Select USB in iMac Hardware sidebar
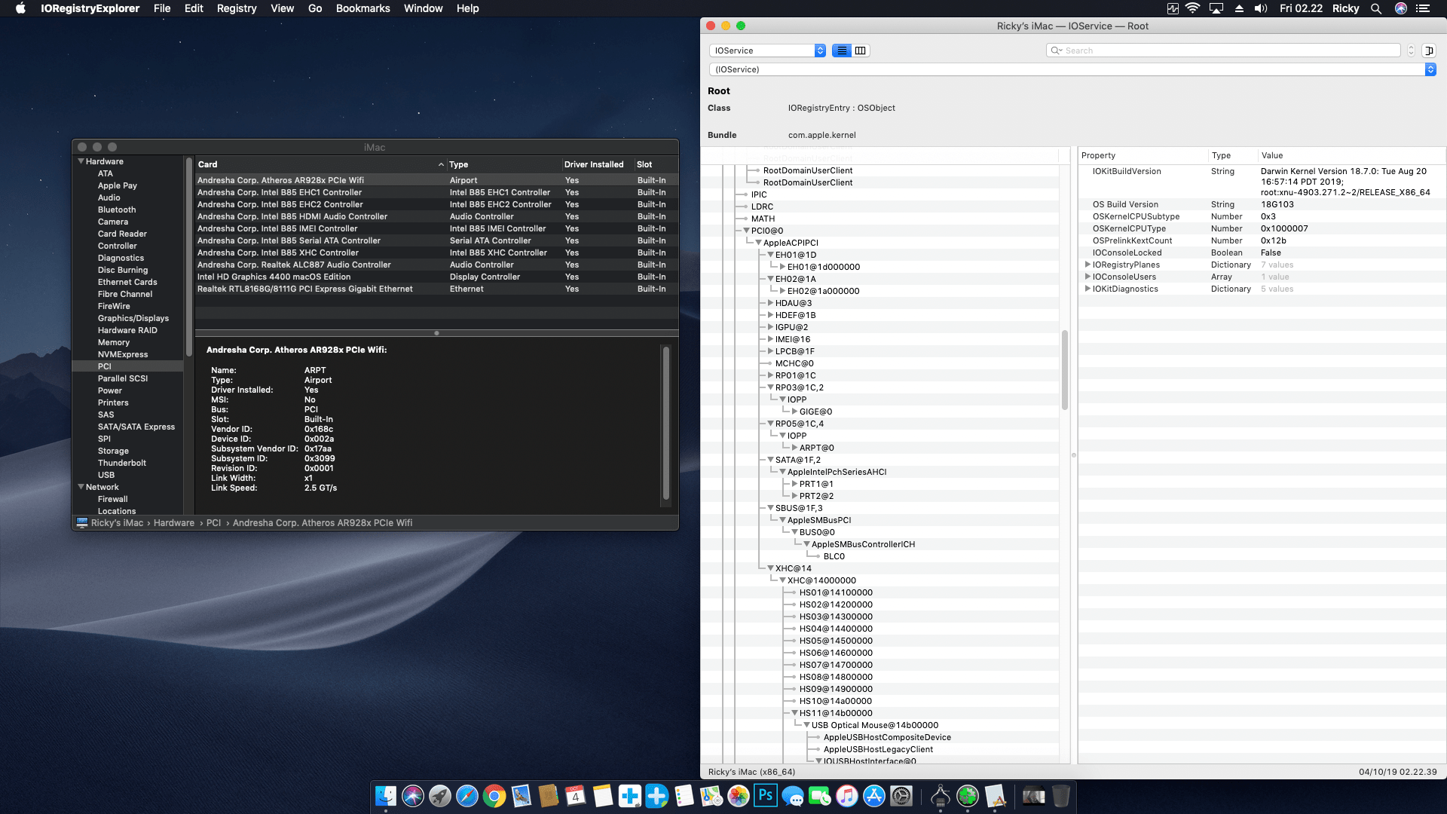Screen dimensions: 1447x814 (x=106, y=475)
